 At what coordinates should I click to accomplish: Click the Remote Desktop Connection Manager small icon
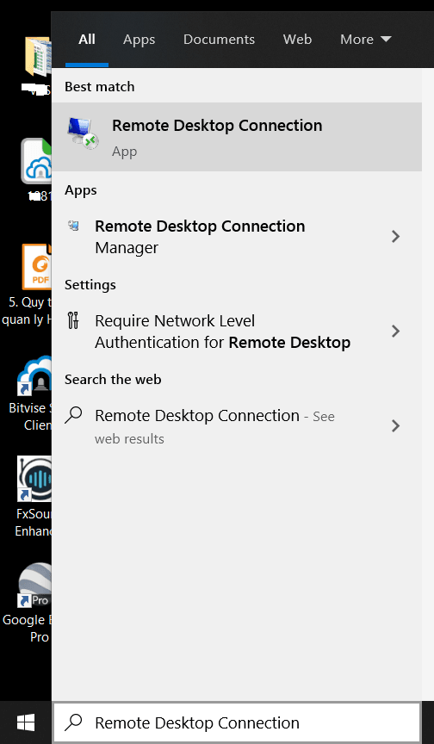point(73,226)
